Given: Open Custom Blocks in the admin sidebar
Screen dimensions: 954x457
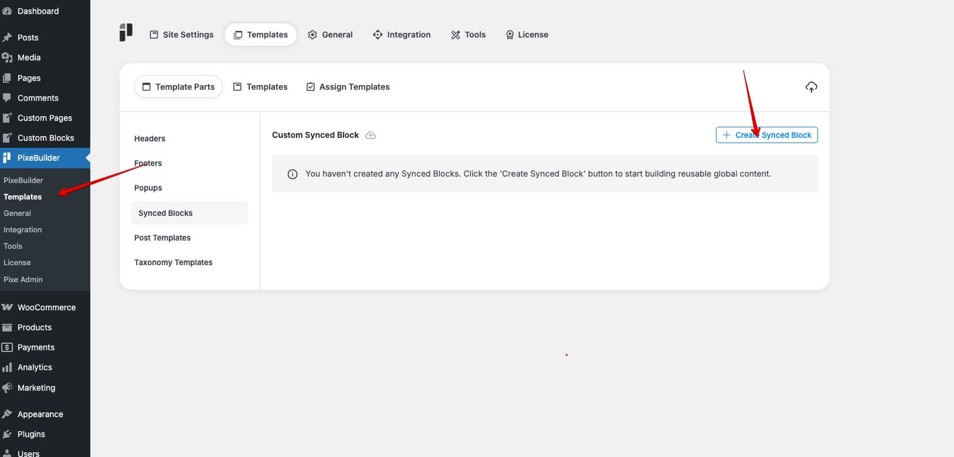Looking at the screenshot, I should (45, 138).
